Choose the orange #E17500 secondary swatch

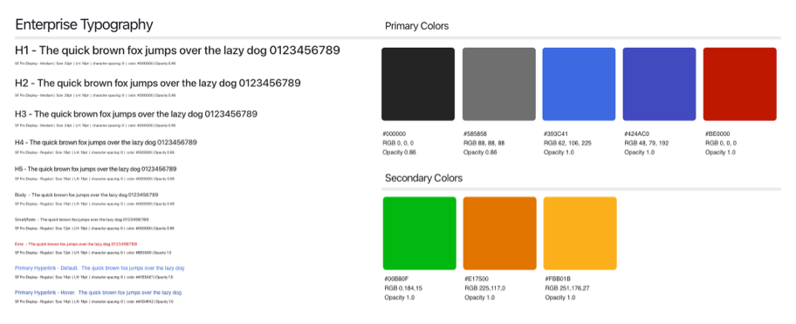pyautogui.click(x=500, y=233)
